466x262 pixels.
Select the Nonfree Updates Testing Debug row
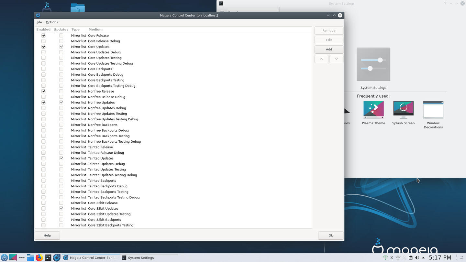[x=173, y=119]
